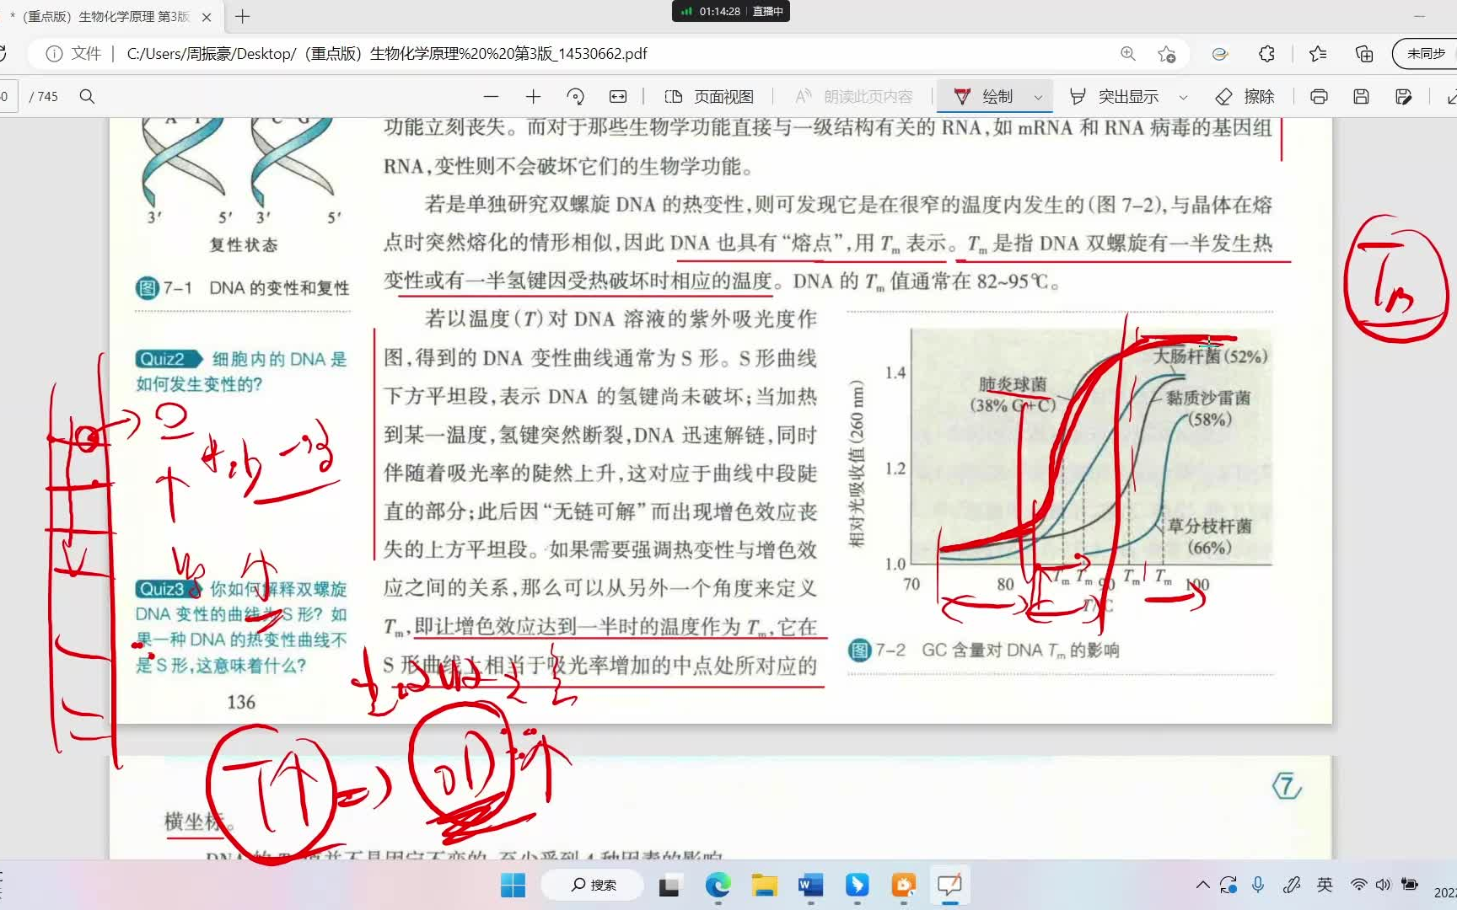Switch the 英 input method indicator
The image size is (1457, 910).
click(x=1325, y=885)
